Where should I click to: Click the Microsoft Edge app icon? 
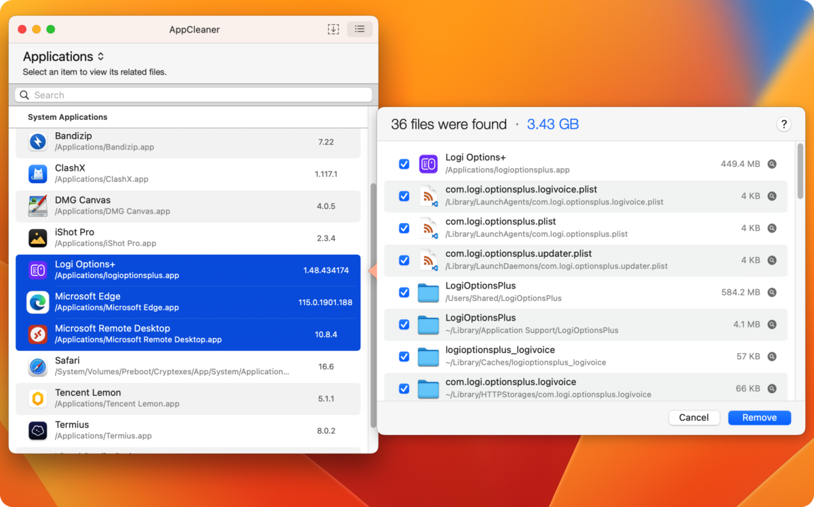[x=38, y=302]
